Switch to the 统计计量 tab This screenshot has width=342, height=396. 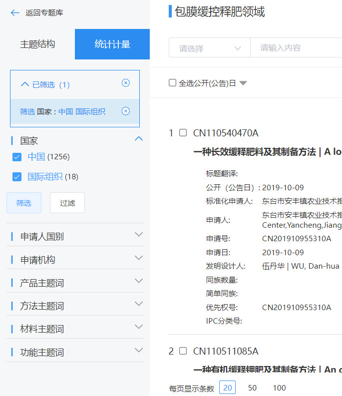(112, 44)
